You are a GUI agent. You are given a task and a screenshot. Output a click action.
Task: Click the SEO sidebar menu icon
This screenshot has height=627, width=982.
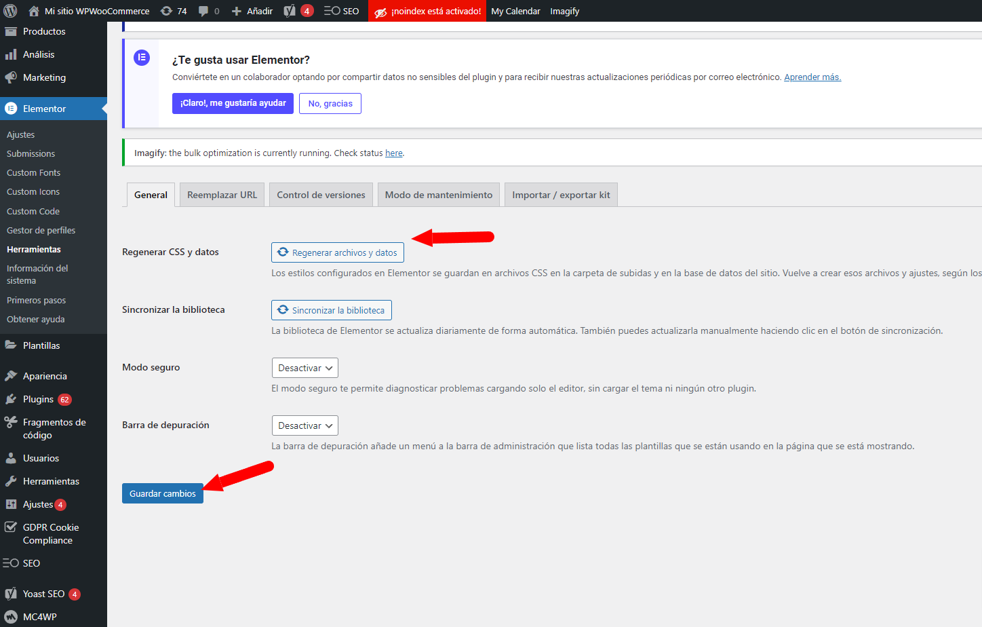11,563
